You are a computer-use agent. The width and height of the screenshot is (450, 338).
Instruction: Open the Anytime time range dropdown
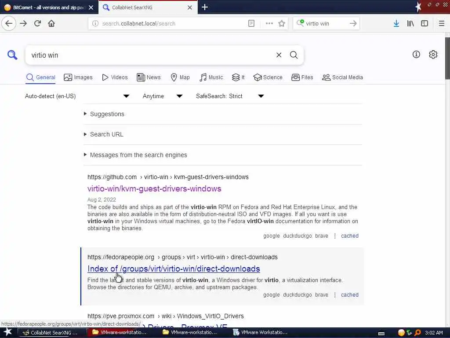pos(163,96)
